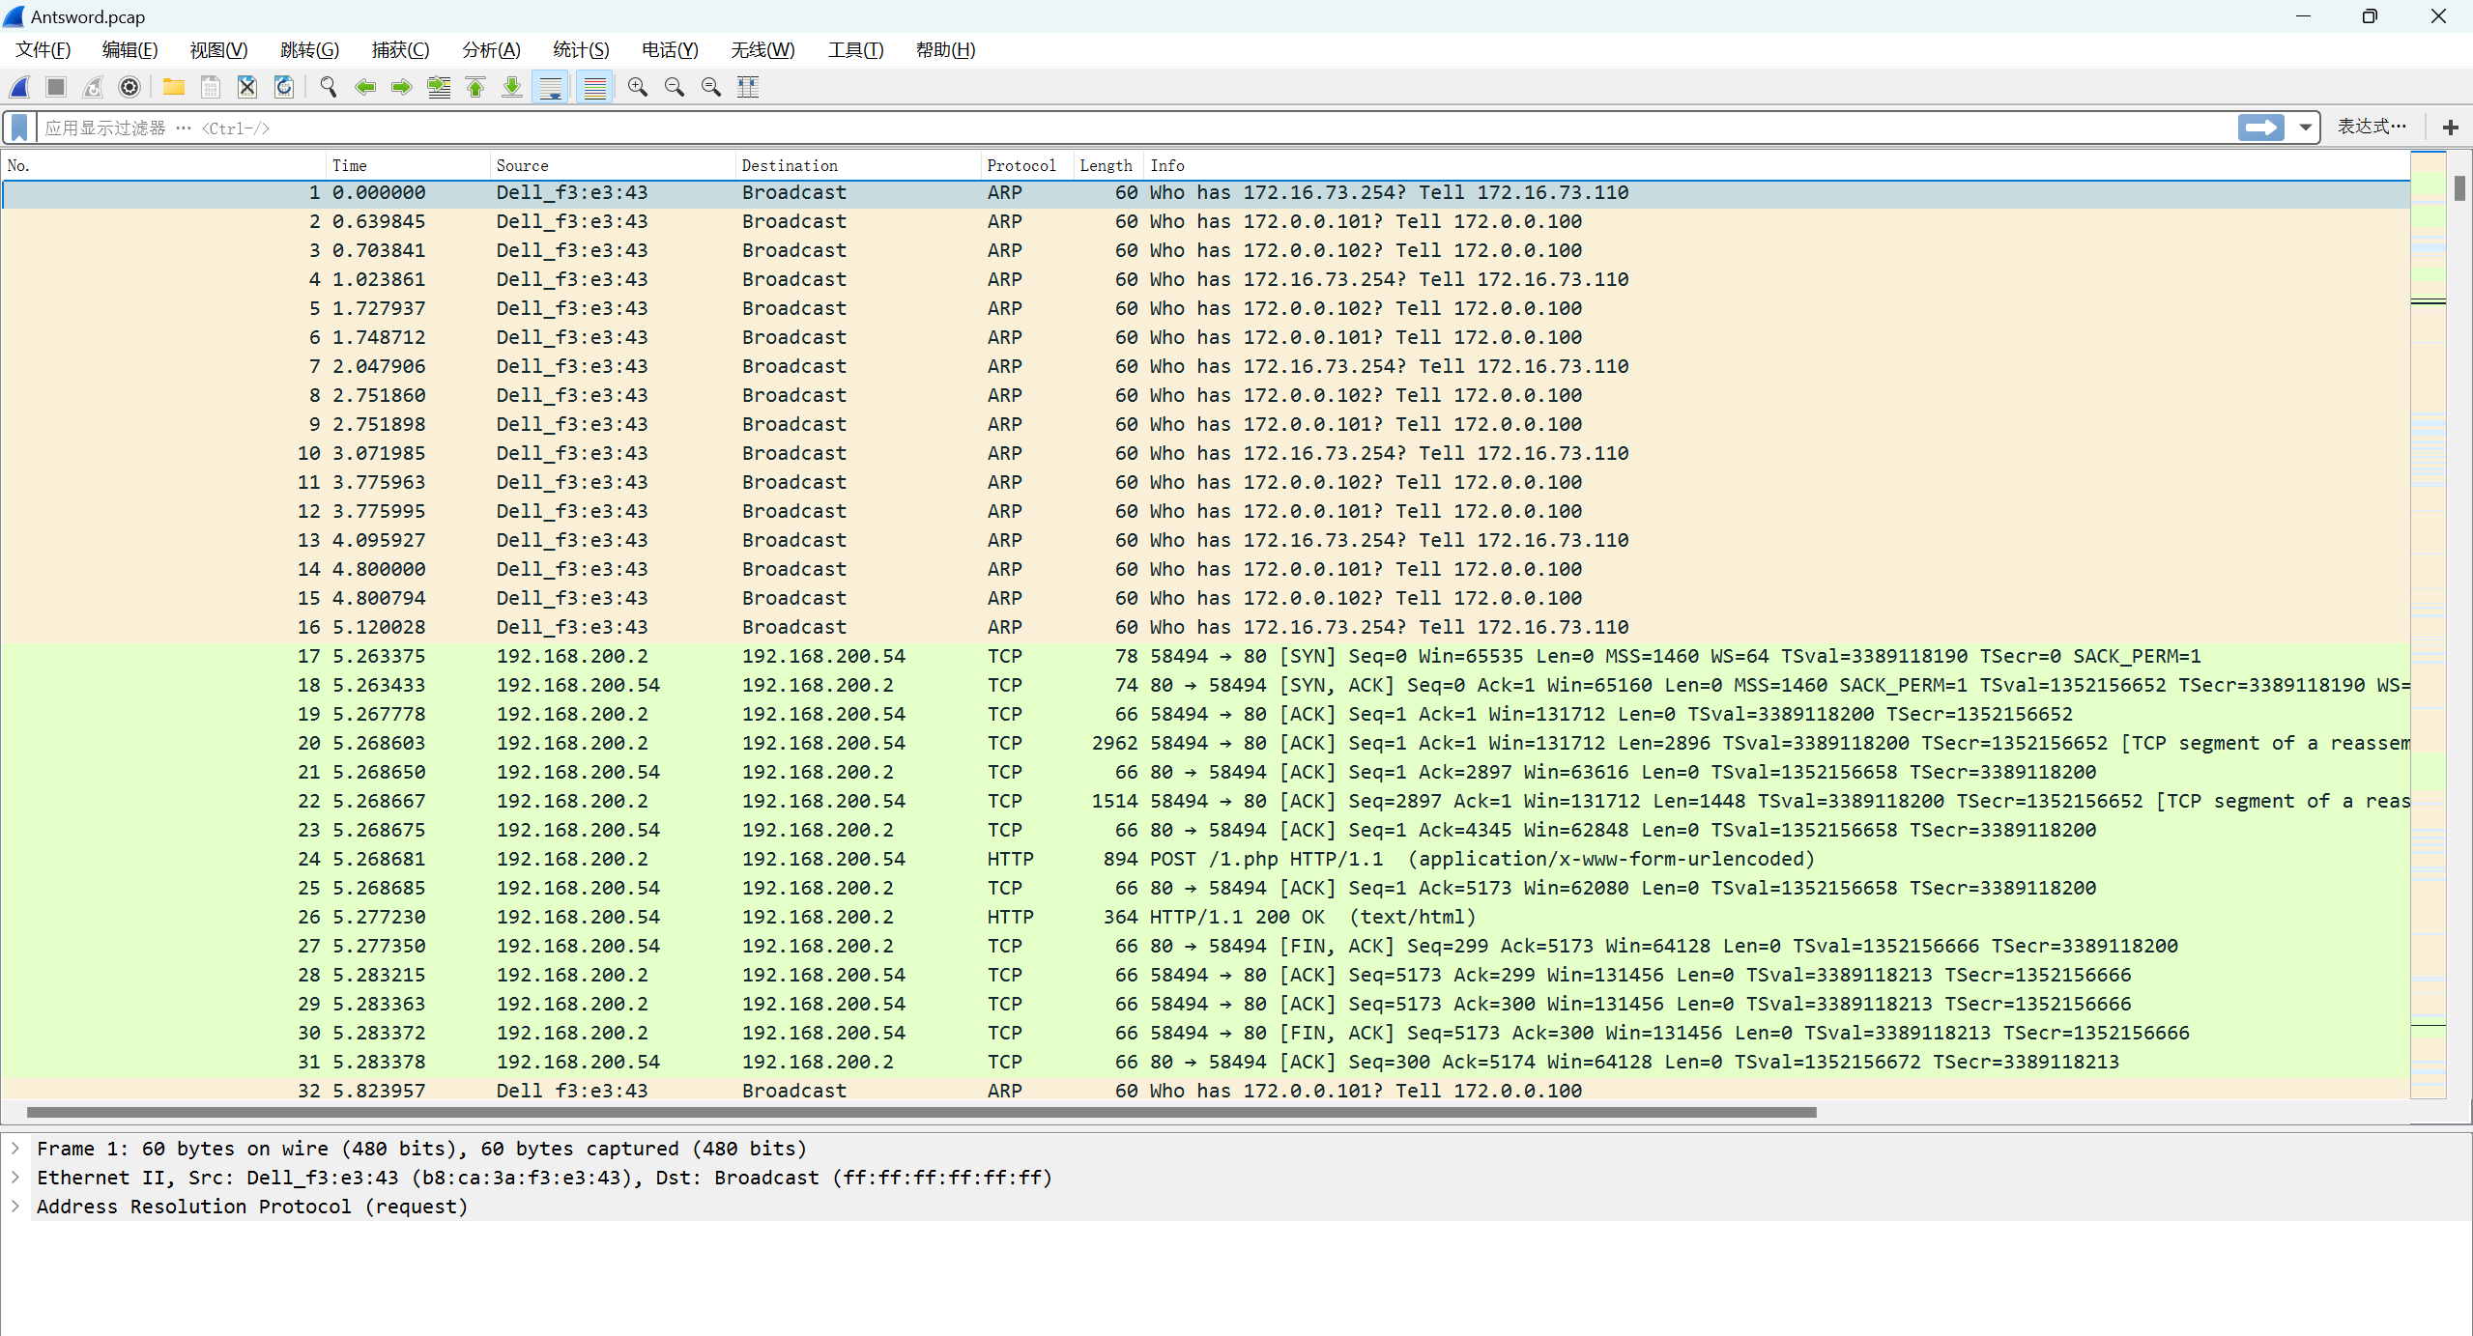Open a capture file with folder icon

(174, 87)
